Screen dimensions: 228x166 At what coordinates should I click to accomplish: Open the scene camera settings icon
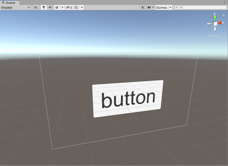pyautogui.click(x=149, y=8)
